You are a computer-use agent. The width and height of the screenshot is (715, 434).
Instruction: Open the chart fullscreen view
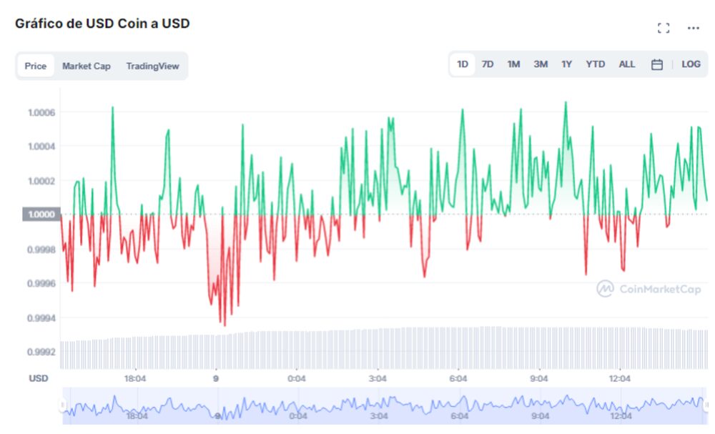pos(662,27)
